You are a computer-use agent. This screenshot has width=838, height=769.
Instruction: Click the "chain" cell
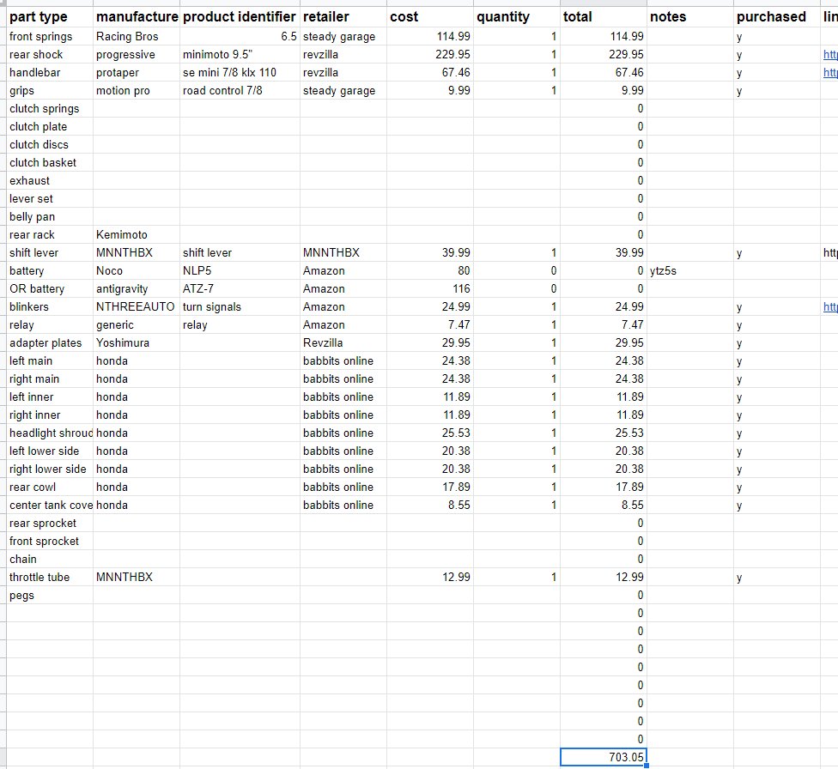coord(50,559)
